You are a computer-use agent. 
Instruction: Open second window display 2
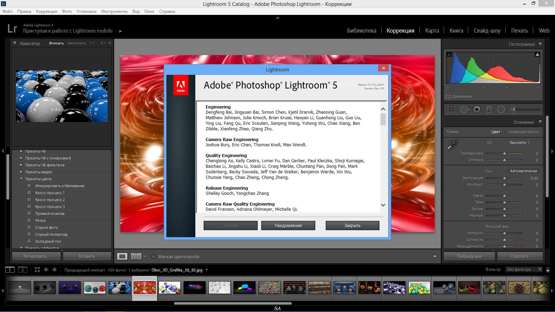pyautogui.click(x=23, y=270)
